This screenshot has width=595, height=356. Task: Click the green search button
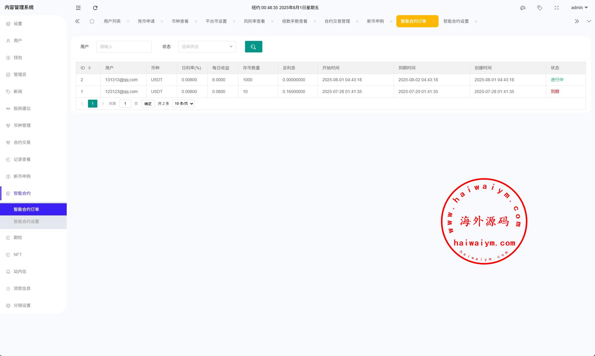point(253,47)
